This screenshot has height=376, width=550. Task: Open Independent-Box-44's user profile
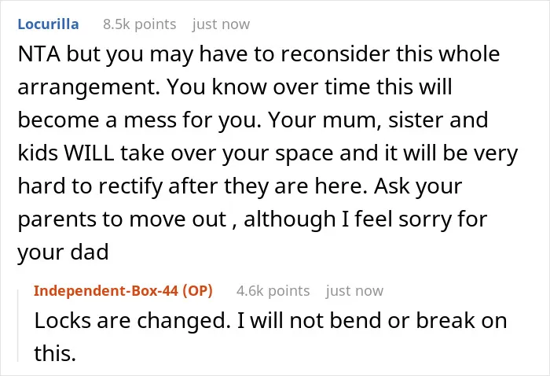click(x=106, y=291)
